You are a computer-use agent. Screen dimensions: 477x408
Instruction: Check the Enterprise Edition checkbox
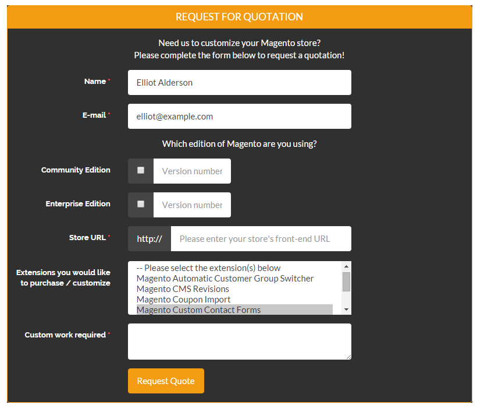pos(141,204)
